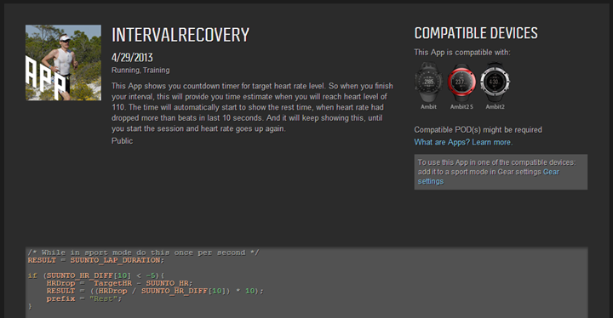Viewport: 613px width, 318px height.
Task: Click 'To use this App' instruction text
Action: click(496, 172)
